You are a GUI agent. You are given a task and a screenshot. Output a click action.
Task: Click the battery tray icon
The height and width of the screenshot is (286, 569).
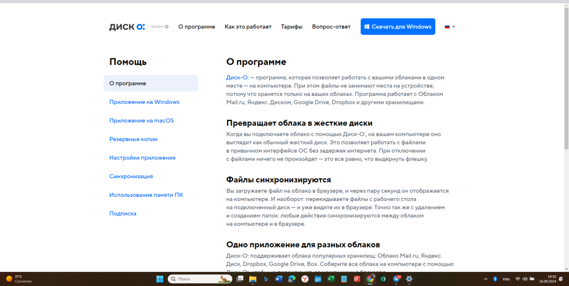pos(531,279)
